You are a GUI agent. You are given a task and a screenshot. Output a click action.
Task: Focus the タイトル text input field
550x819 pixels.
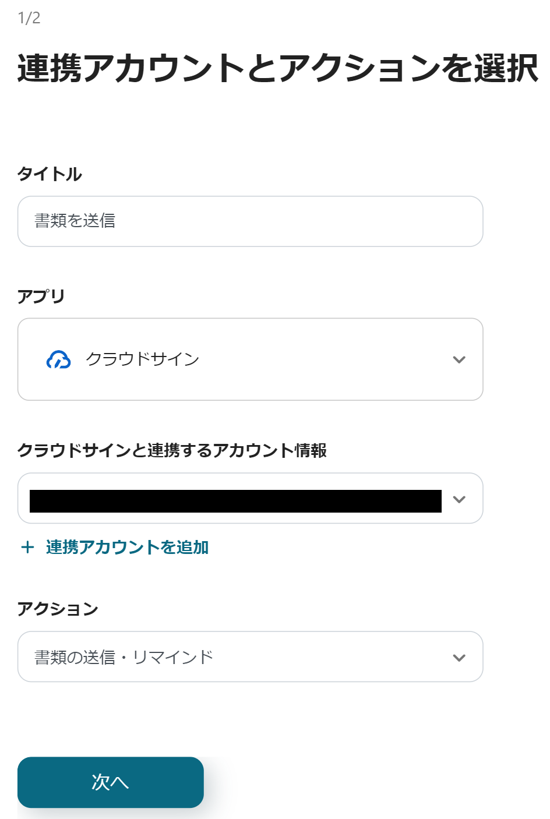tap(250, 221)
